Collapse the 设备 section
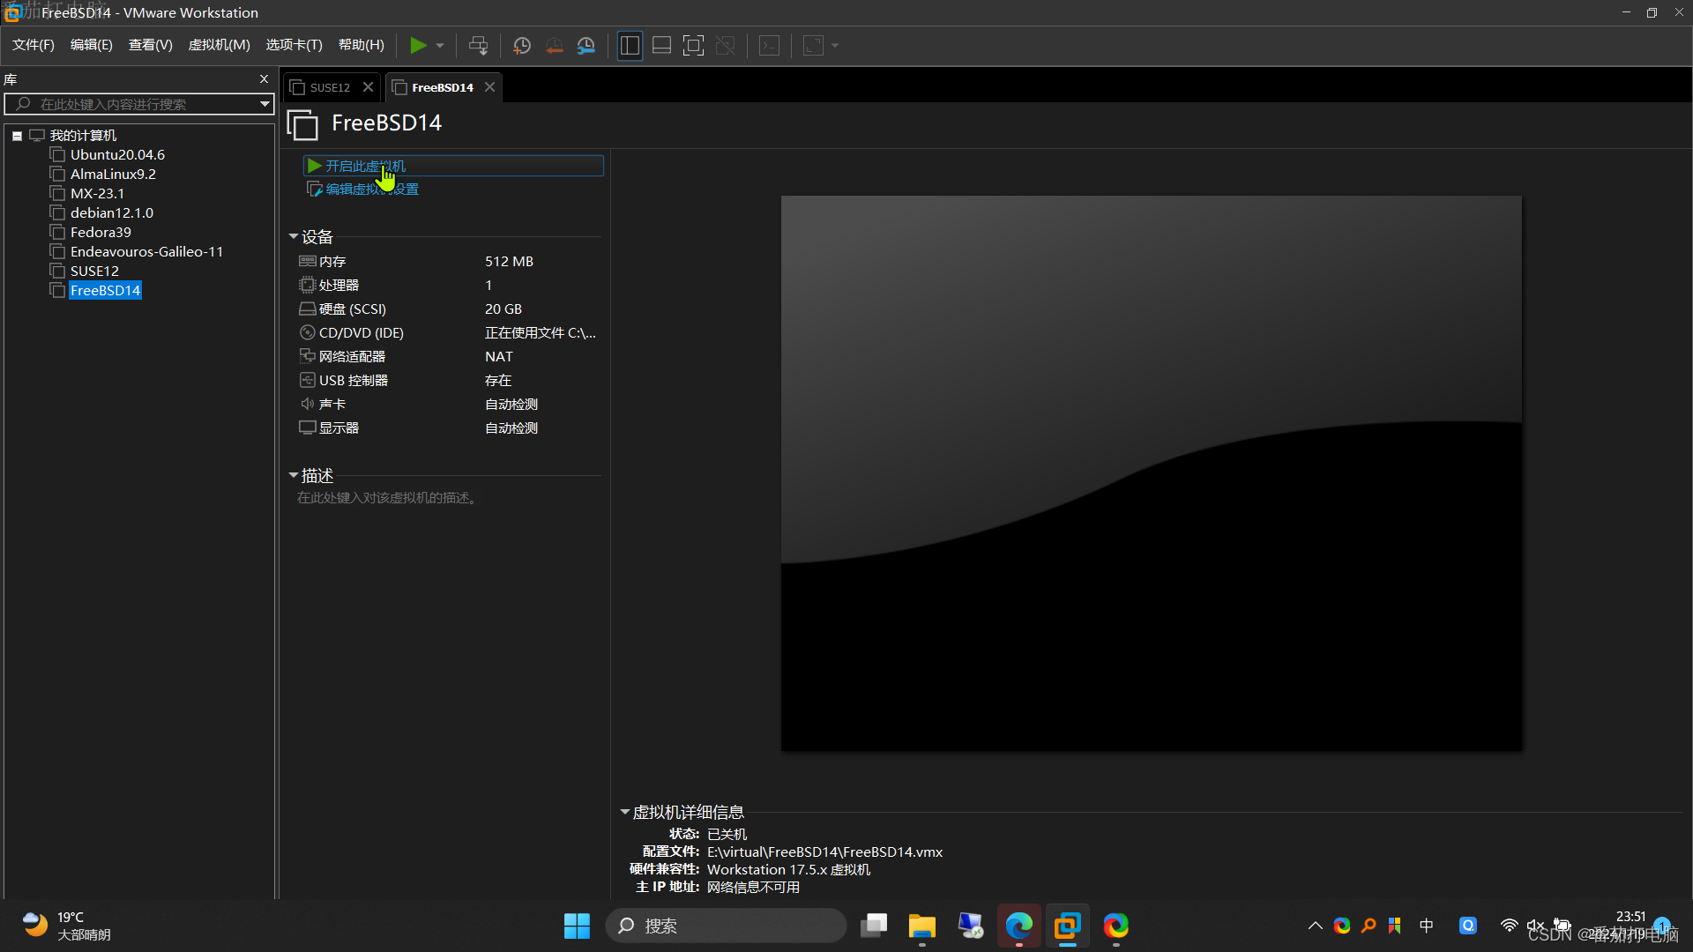 click(x=294, y=237)
